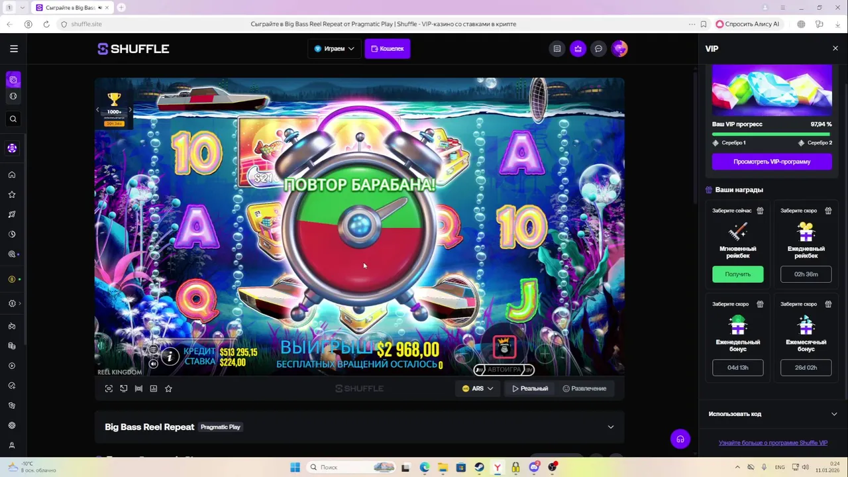
Task: Click the Pragmatic Play provider tag
Action: tap(221, 427)
